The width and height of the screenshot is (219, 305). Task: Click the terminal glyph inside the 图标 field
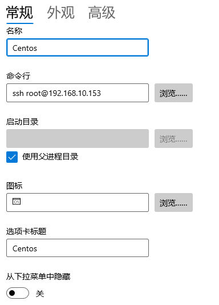[17, 201]
